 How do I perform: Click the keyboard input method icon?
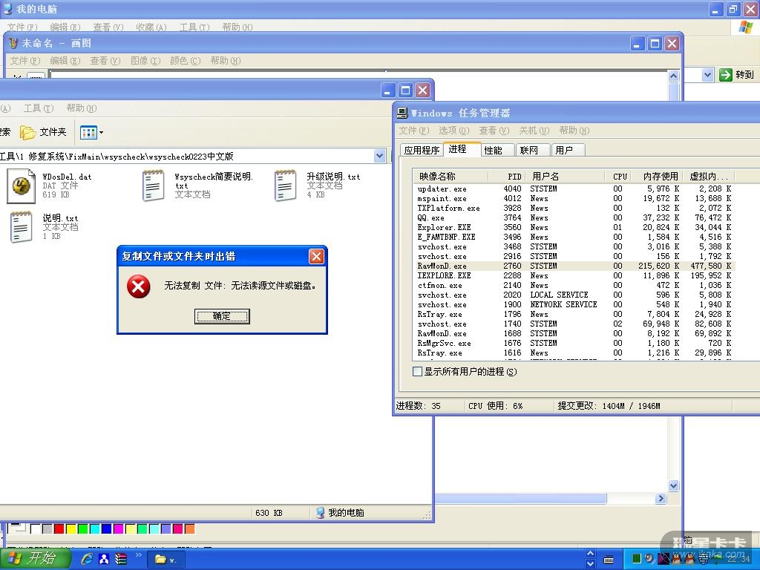pos(609,560)
